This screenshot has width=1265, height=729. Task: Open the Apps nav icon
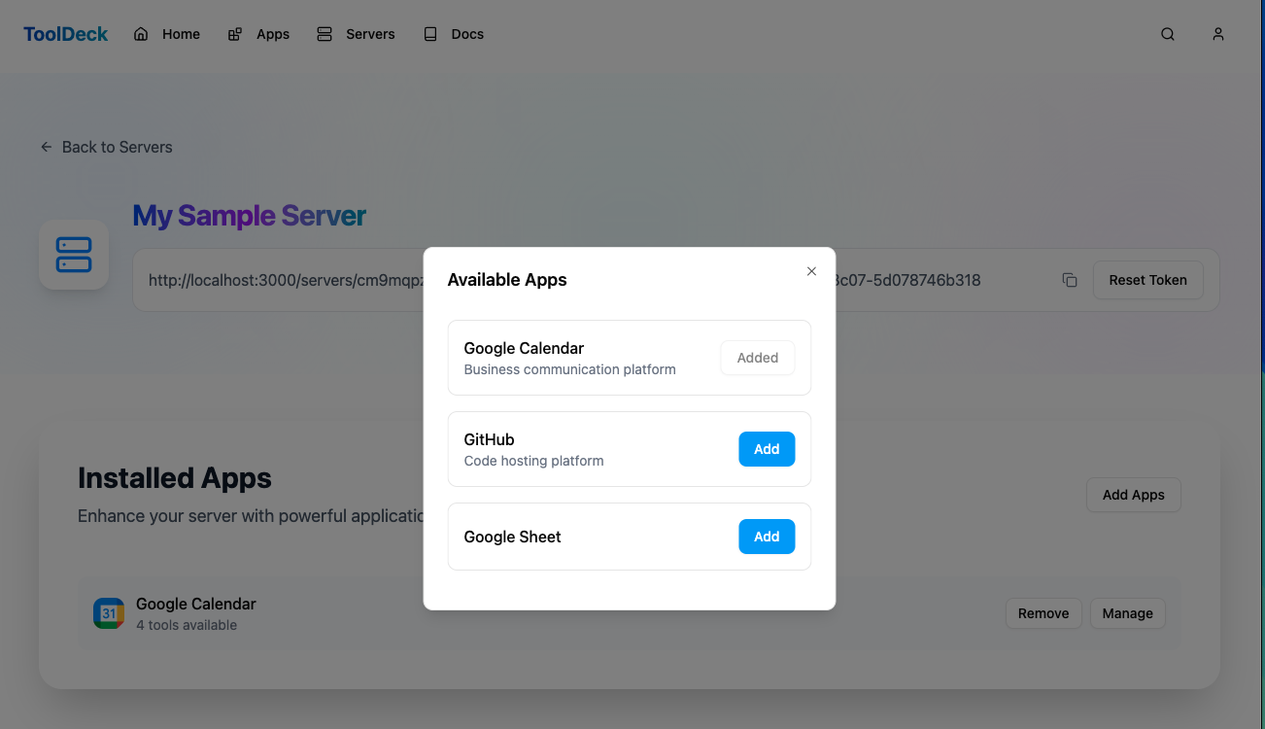click(x=235, y=34)
